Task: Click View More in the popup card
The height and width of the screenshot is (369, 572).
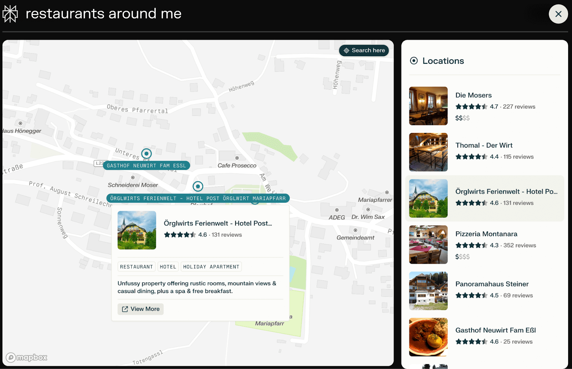Action: pyautogui.click(x=140, y=309)
